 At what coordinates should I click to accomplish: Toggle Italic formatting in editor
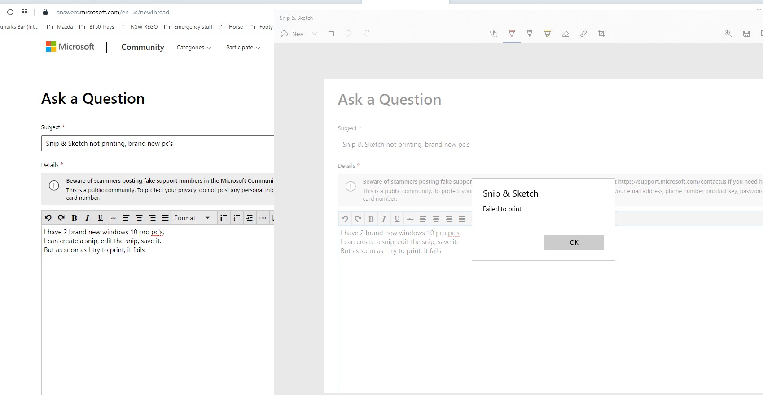88,218
